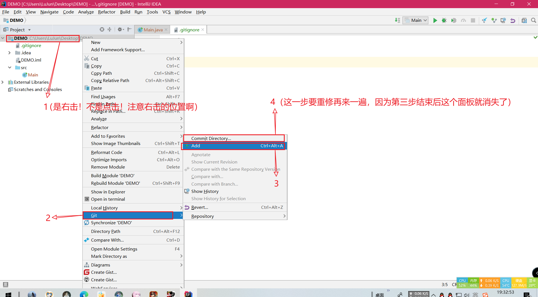Click the 3:5 cursor position in status bar
This screenshot has width=538, height=297.
point(444,284)
